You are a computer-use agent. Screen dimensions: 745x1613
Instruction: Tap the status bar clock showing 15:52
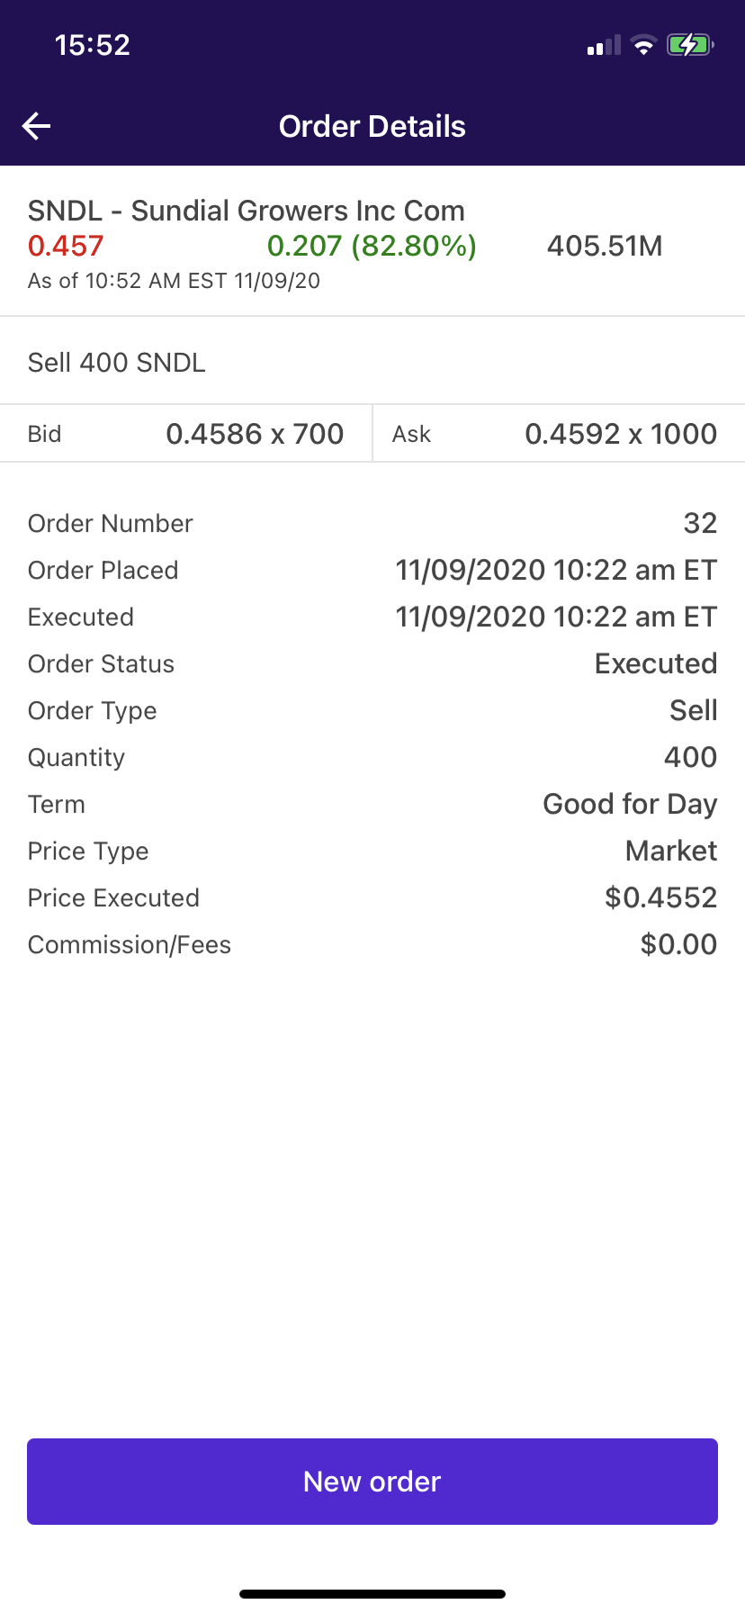[93, 45]
